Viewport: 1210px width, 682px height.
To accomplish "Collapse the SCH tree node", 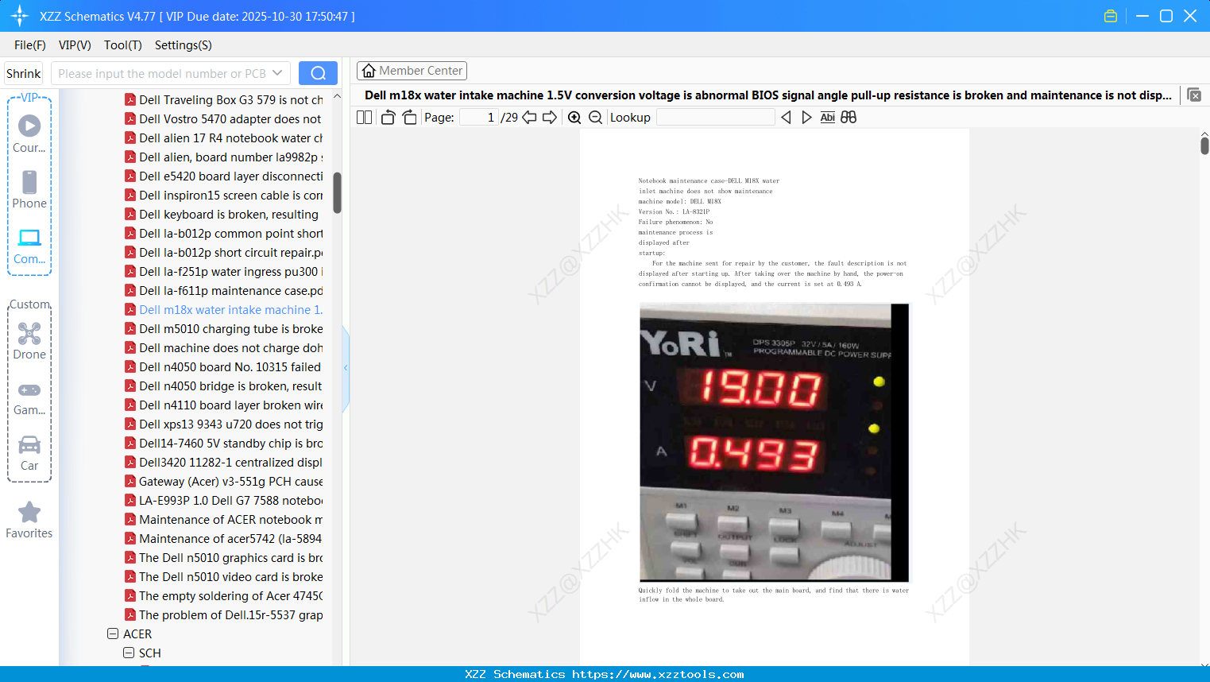I will point(129,653).
